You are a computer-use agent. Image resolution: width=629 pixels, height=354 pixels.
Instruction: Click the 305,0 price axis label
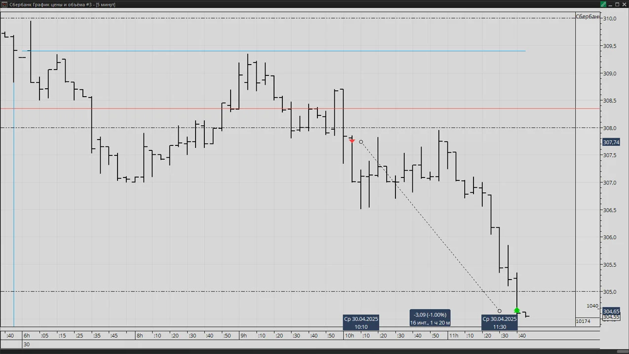pyautogui.click(x=610, y=292)
